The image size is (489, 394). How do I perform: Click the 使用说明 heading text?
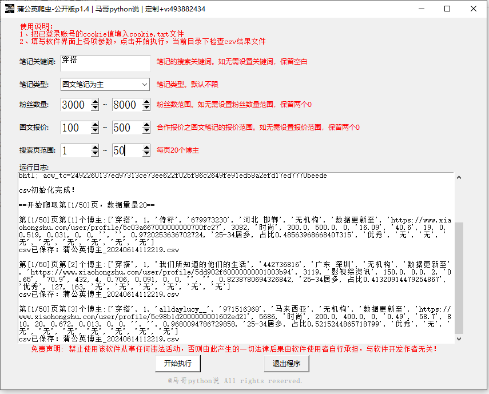36,26
